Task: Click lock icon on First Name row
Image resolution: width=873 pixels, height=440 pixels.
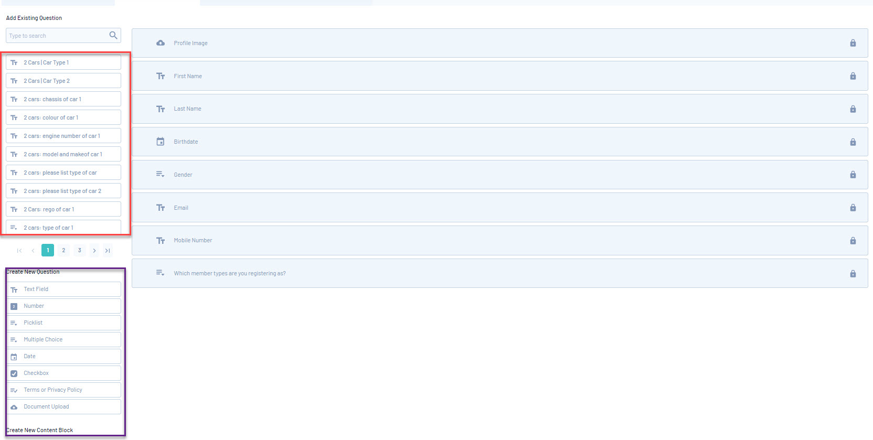Action: point(853,76)
